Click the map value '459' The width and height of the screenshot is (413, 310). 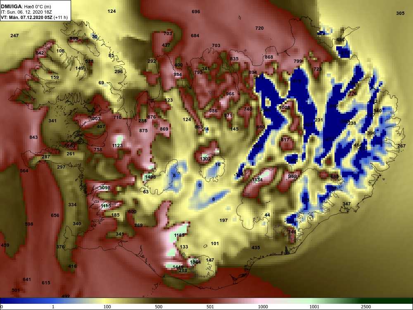(5, 245)
